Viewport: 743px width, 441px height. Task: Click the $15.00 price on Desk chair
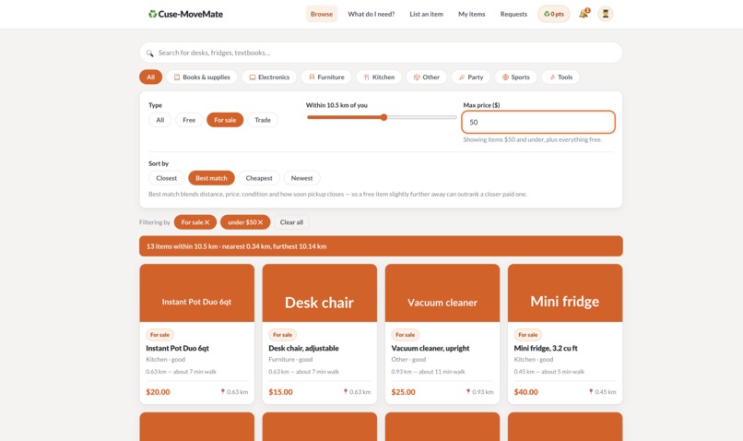[x=280, y=392]
